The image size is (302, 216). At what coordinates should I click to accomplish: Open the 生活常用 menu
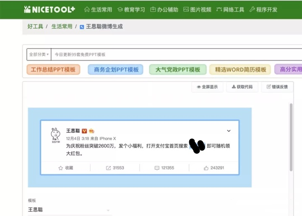click(98, 10)
